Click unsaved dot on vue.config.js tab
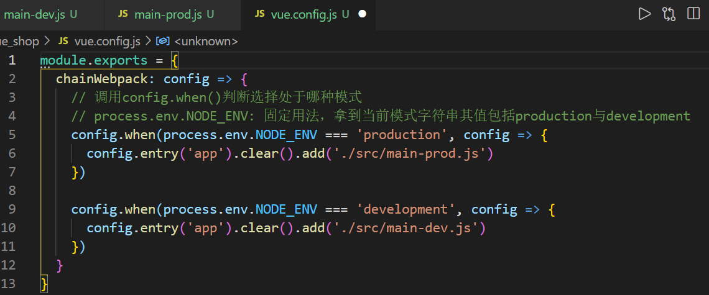 (x=363, y=14)
